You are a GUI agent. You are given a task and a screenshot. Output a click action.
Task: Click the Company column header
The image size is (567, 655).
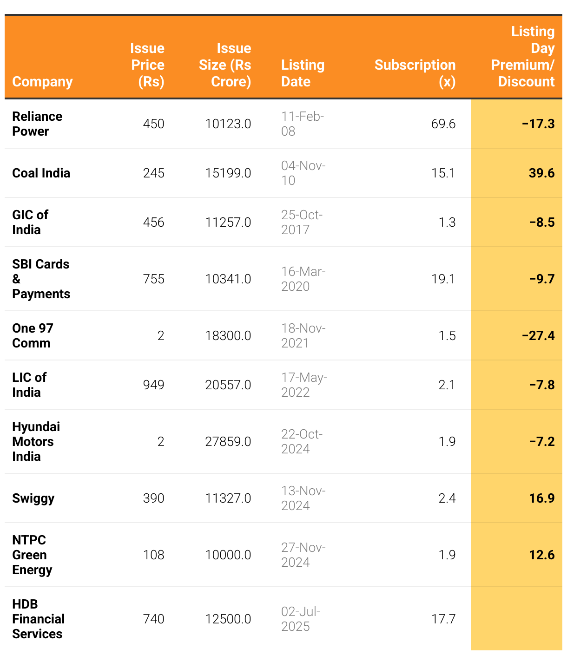coord(42,82)
